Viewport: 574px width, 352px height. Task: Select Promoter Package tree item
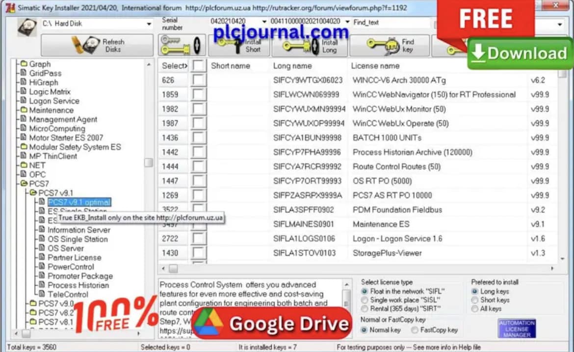(x=80, y=276)
